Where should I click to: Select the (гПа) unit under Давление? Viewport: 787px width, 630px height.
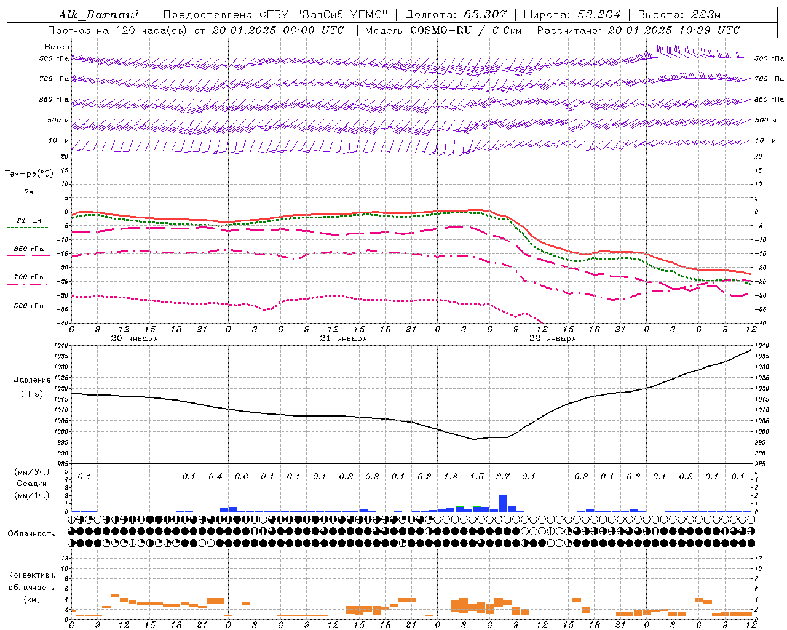[x=32, y=394]
